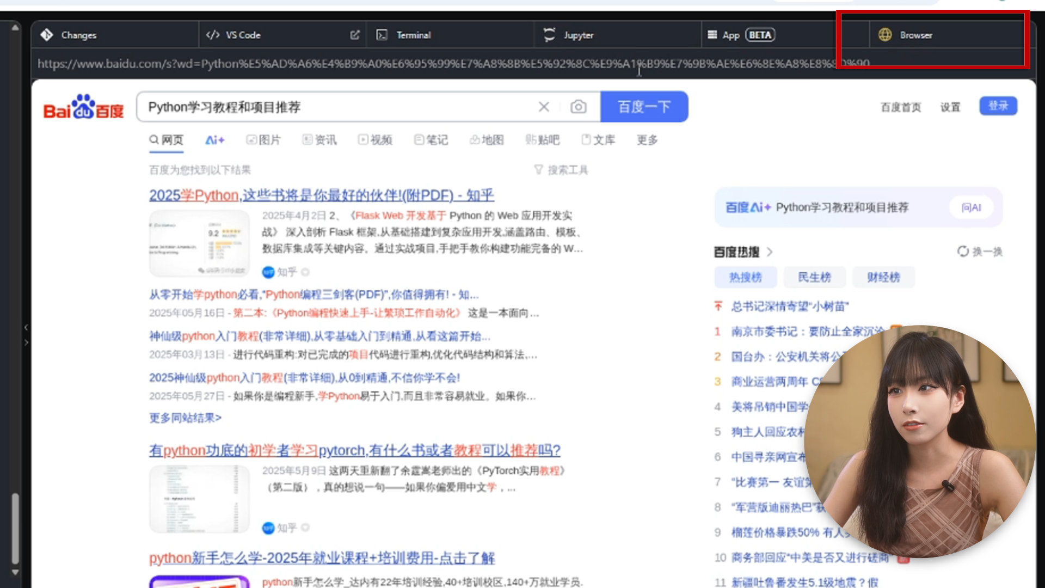Viewport: 1045px width, 588px height.
Task: Open 百度首页 link
Action: 901,107
